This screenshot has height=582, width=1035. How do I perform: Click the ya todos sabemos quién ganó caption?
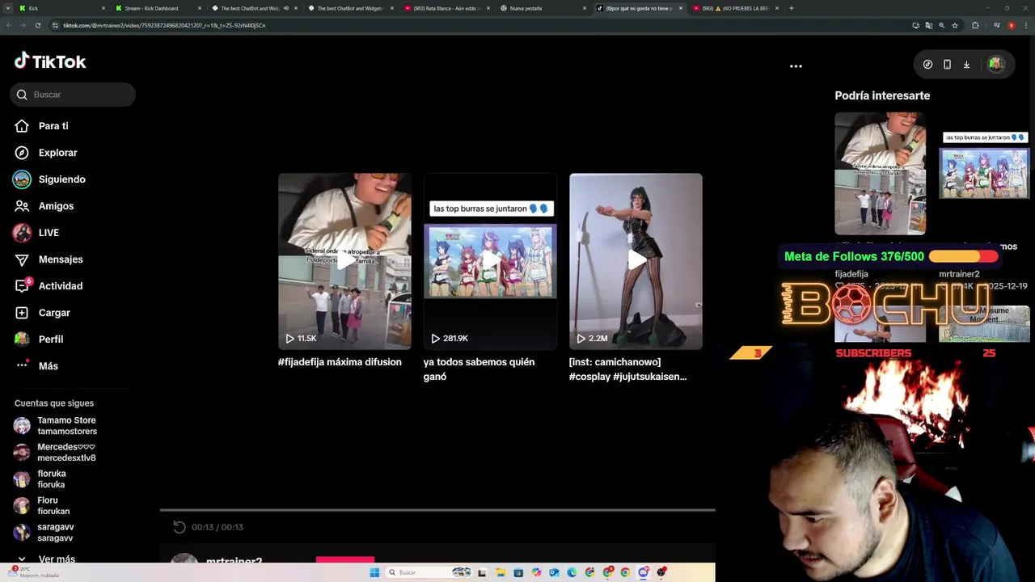(x=479, y=369)
